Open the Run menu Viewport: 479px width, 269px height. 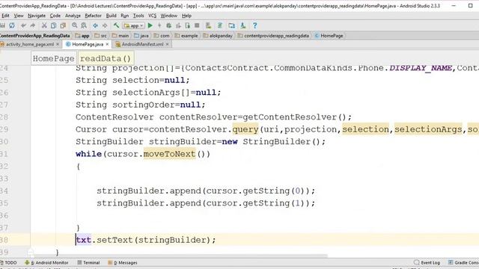click(125, 16)
